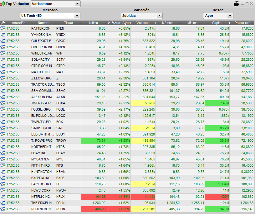This screenshot has width=255, height=214.
Task: Click REGN last price 400,29
Action: click(94, 209)
